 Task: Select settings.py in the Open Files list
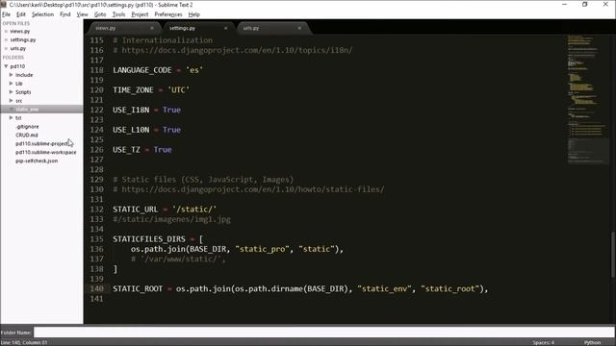(x=23, y=39)
